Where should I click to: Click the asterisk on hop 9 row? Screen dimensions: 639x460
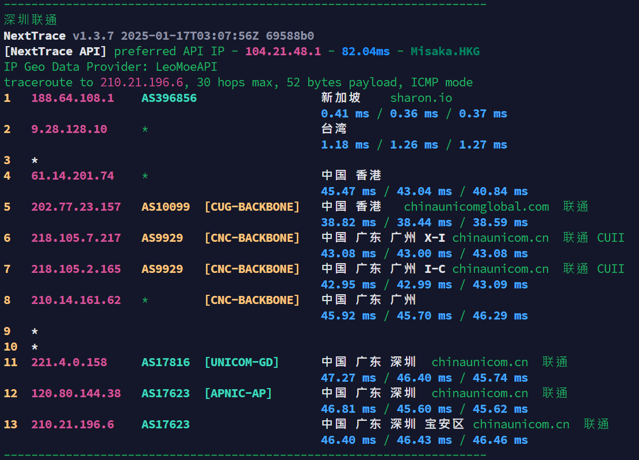pyautogui.click(x=35, y=331)
